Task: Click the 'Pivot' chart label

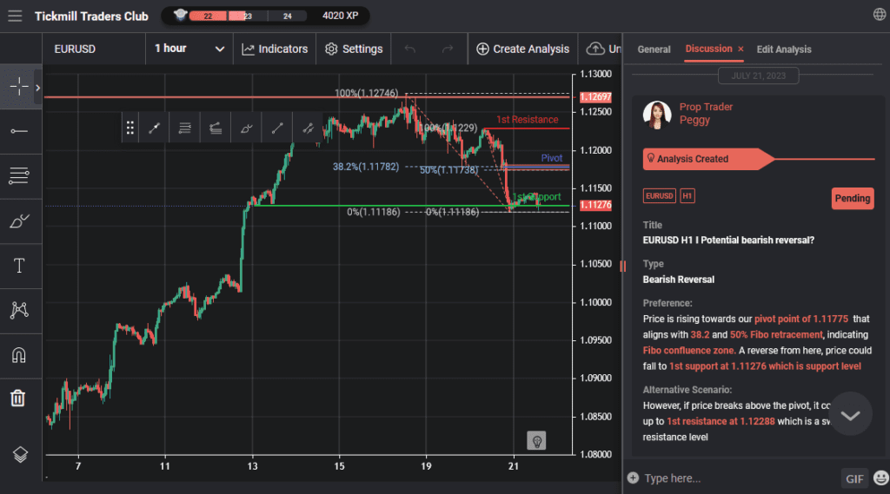Action: click(552, 158)
